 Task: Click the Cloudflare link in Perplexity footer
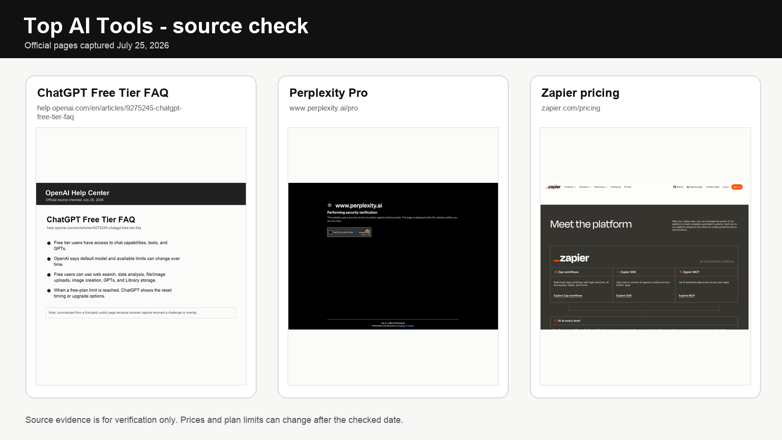(x=401, y=326)
